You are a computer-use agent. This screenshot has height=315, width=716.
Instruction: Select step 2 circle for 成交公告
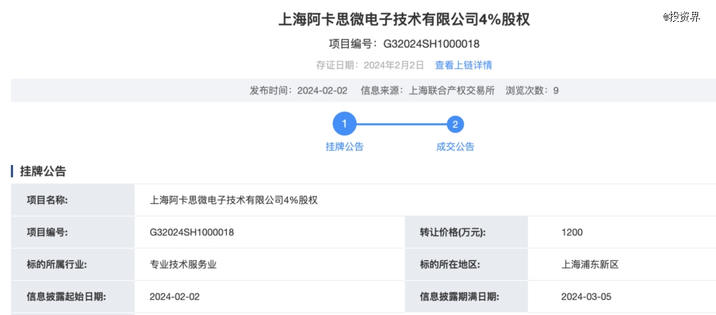pyautogui.click(x=455, y=124)
